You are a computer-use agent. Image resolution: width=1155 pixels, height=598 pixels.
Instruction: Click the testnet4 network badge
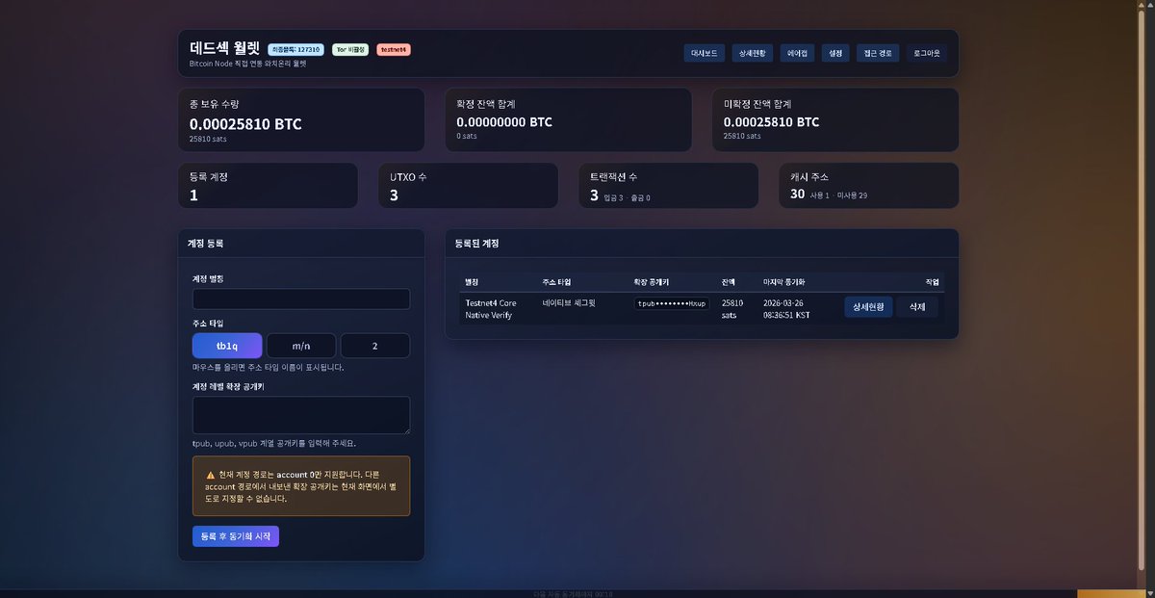394,49
